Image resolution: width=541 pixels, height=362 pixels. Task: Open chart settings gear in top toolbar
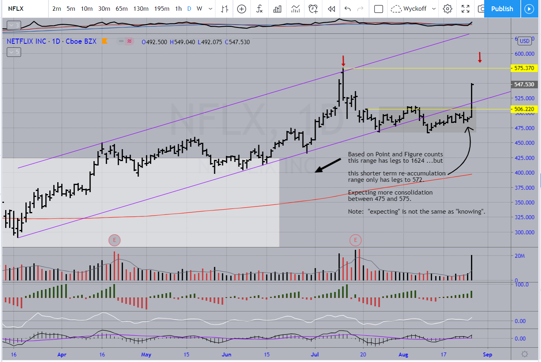coord(448,9)
